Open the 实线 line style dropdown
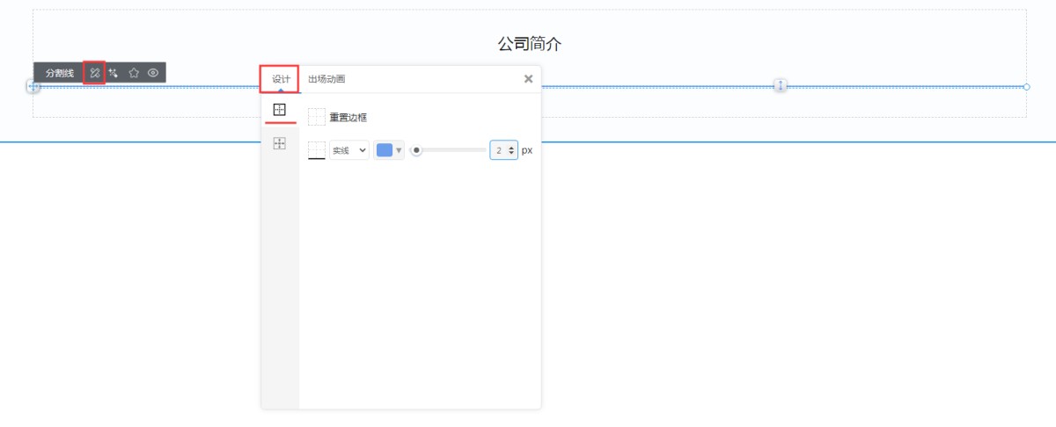This screenshot has width=1056, height=427. click(348, 150)
